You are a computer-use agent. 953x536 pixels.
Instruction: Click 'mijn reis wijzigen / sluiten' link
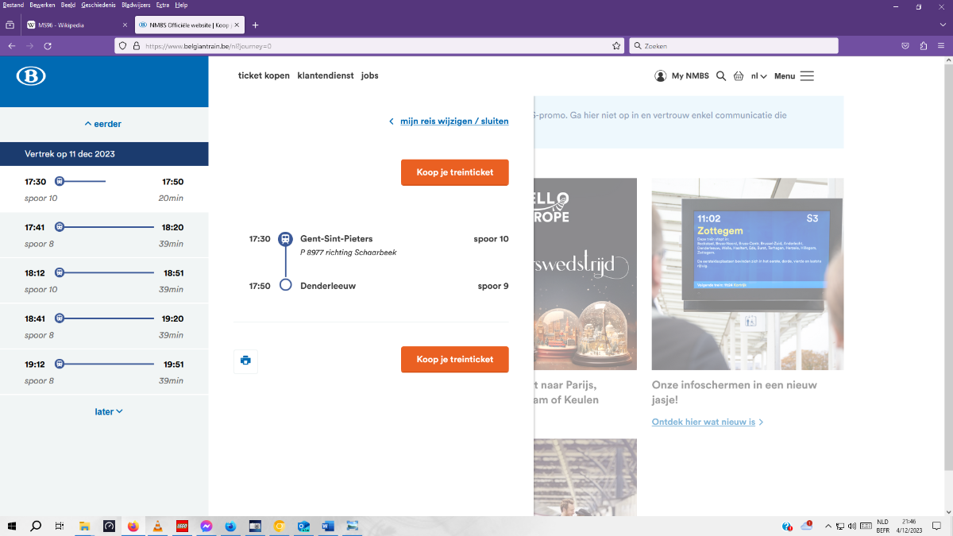[453, 121]
